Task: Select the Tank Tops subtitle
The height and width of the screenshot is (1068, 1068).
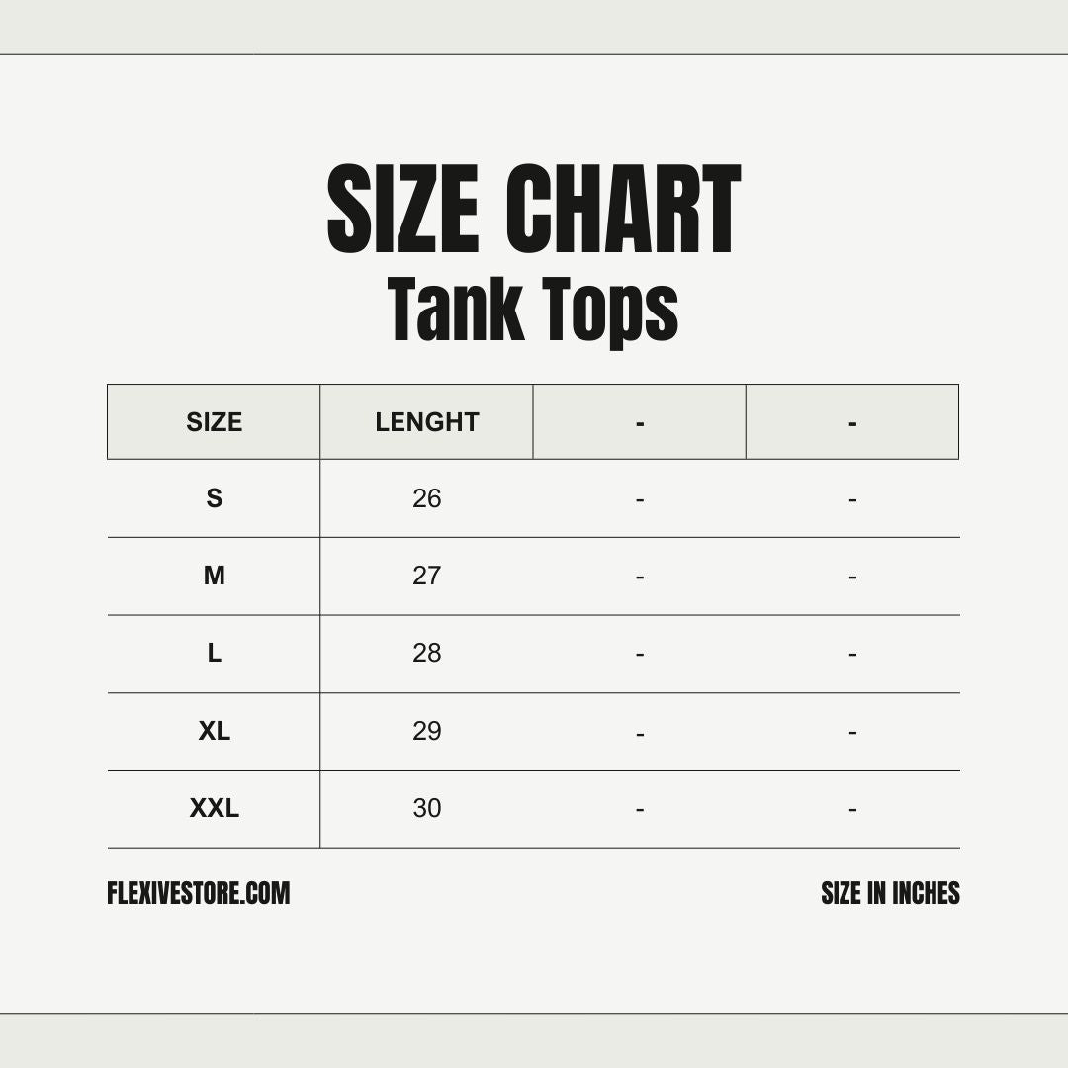Action: 533,310
